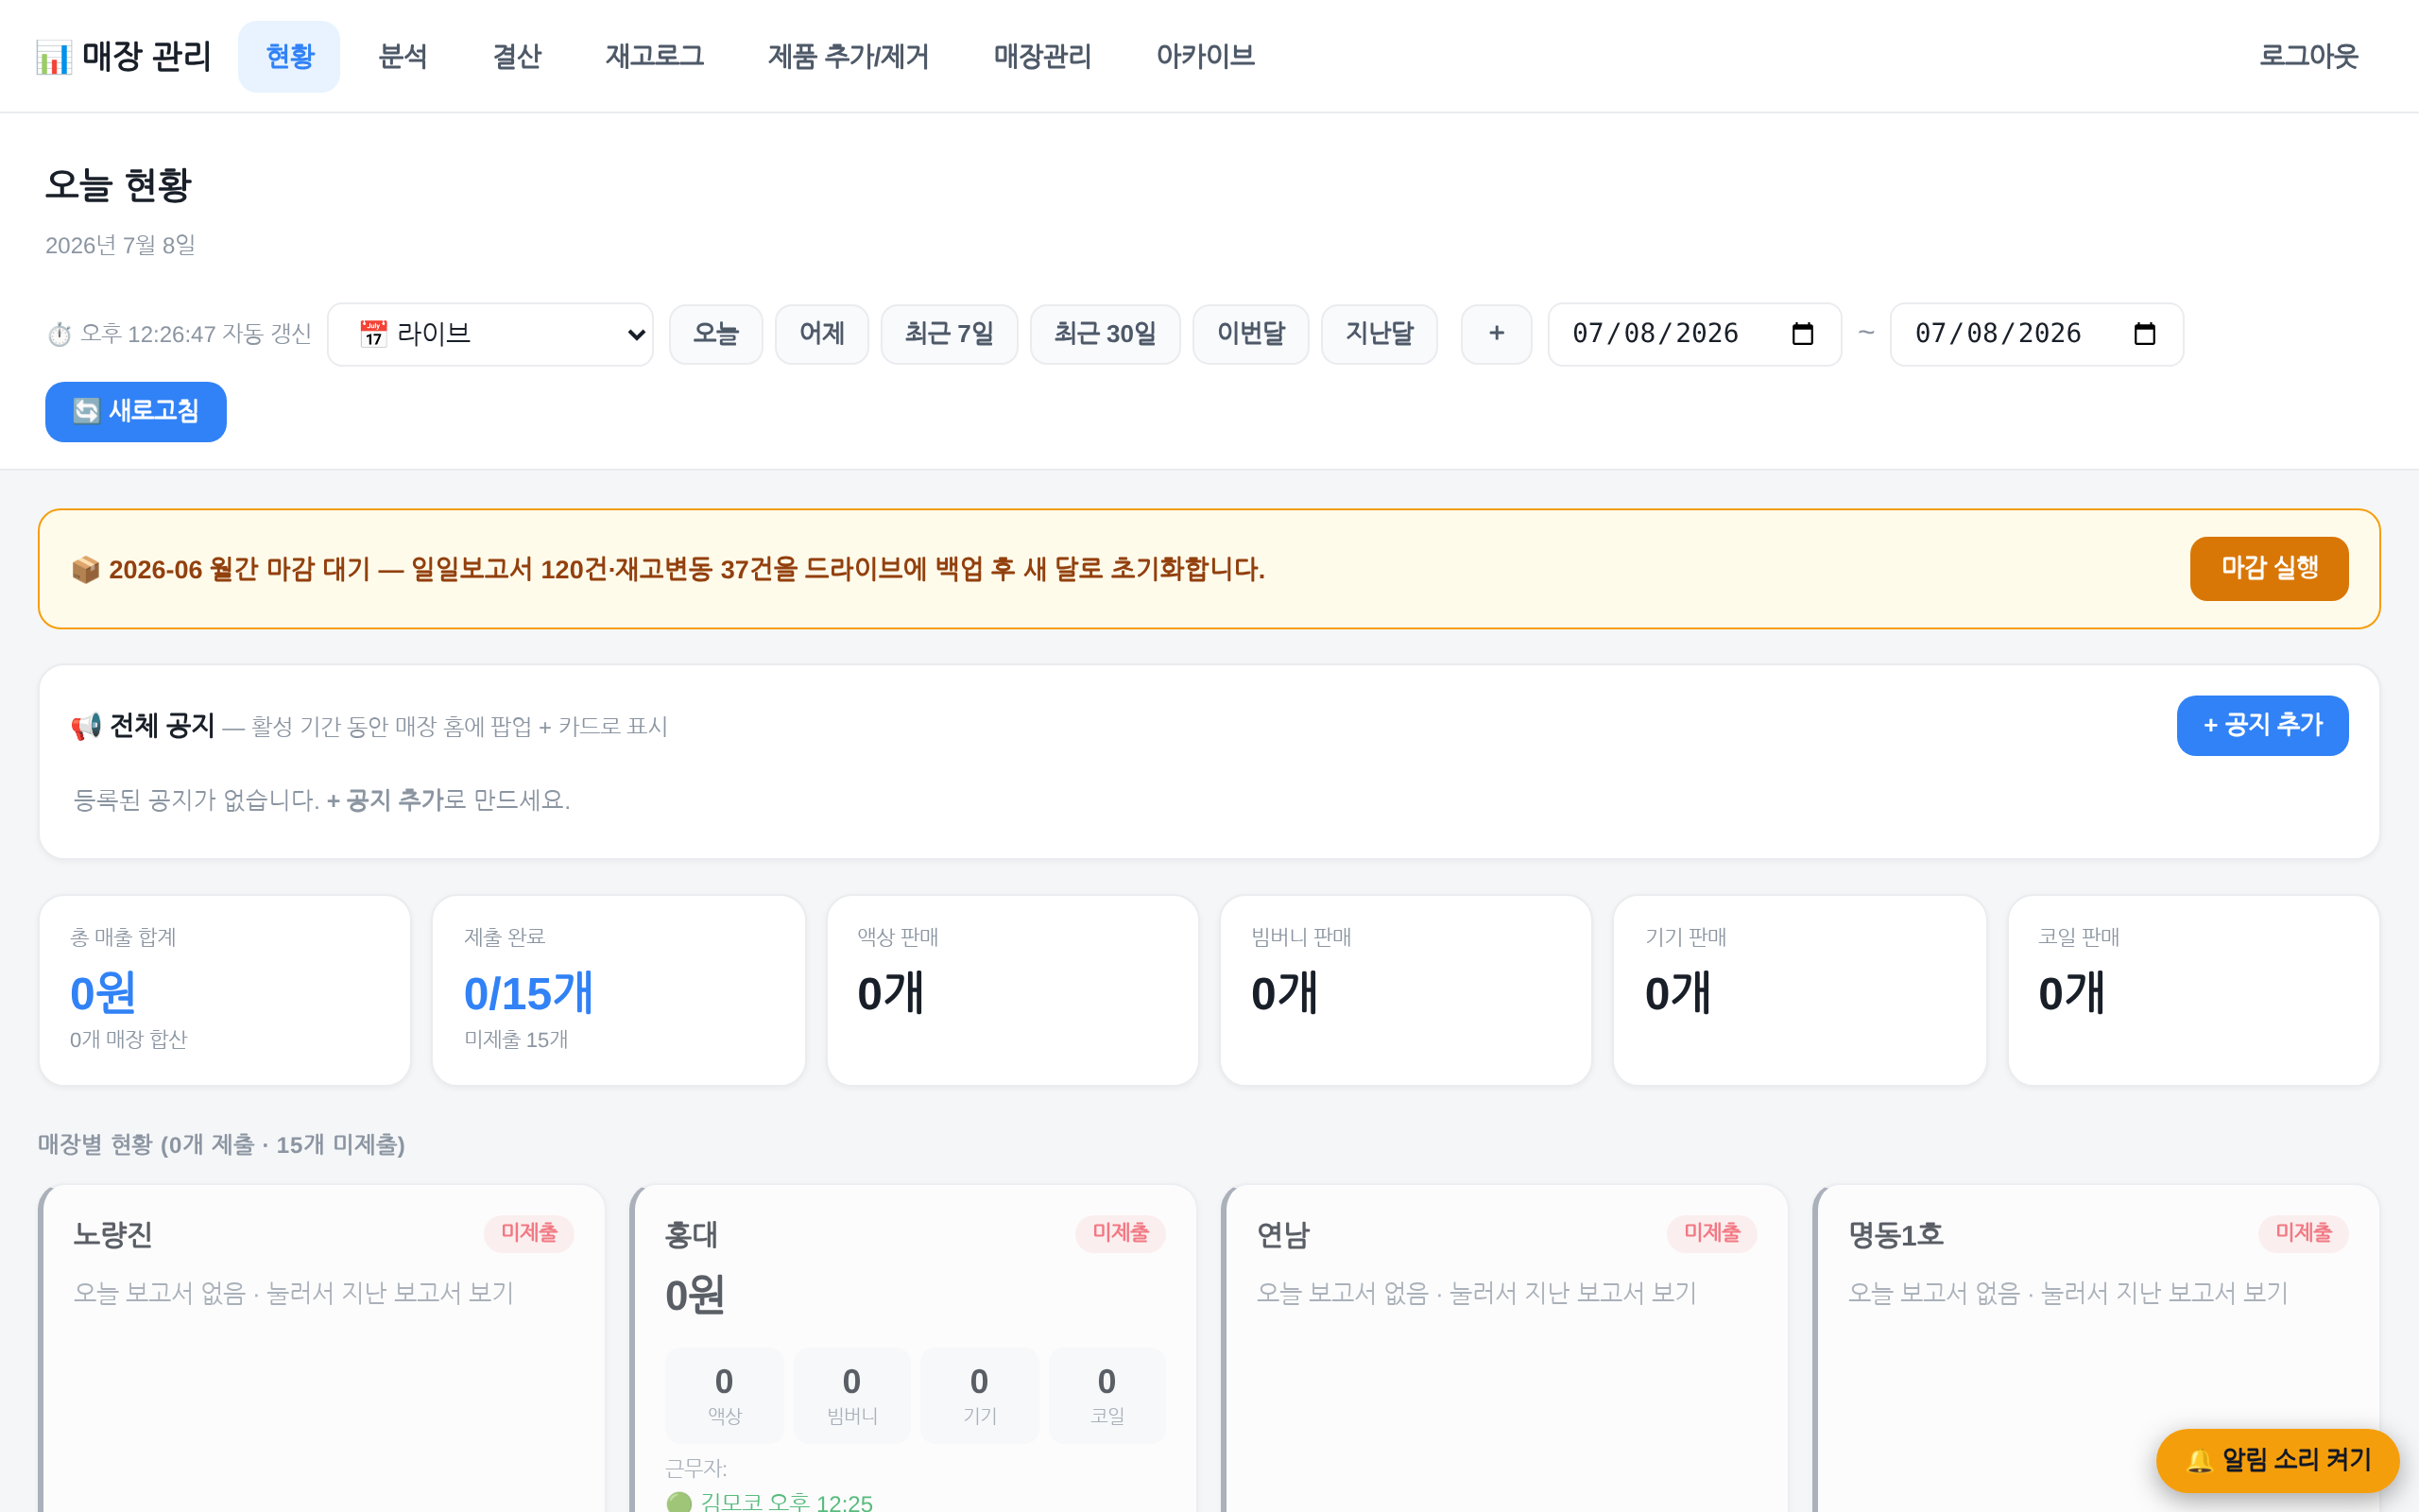Click the stopwatch auto-refresh icon
Viewport: 2419px width, 1512px height.
pyautogui.click(x=60, y=334)
